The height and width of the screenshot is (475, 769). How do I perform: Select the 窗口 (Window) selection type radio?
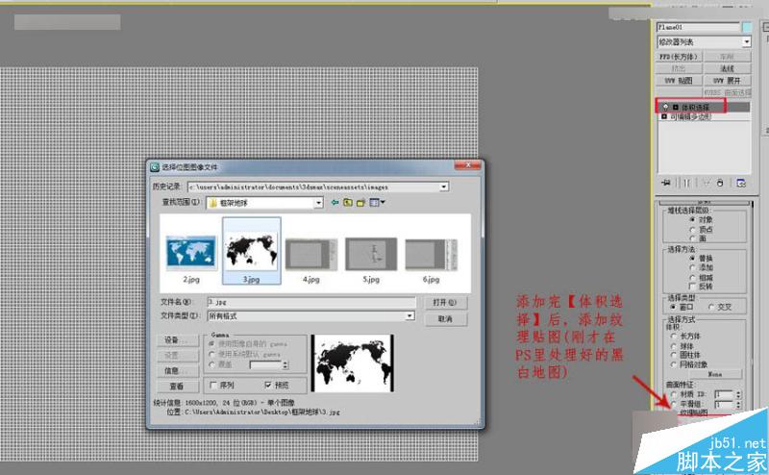coord(673,307)
